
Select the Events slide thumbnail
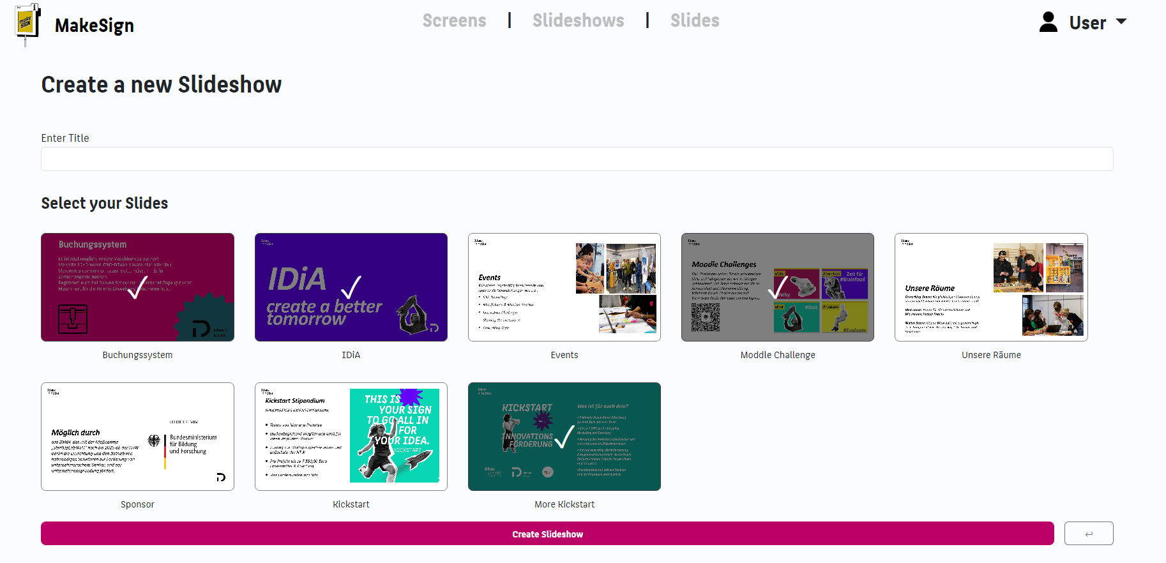(x=564, y=287)
